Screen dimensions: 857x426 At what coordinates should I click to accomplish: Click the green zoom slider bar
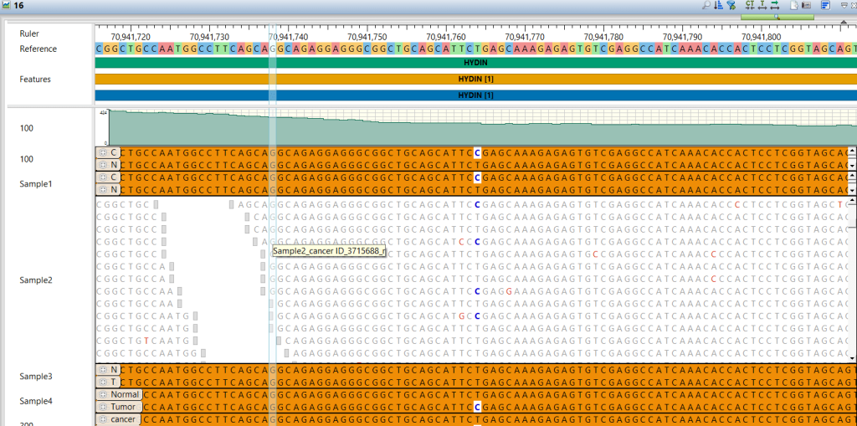pos(777,17)
